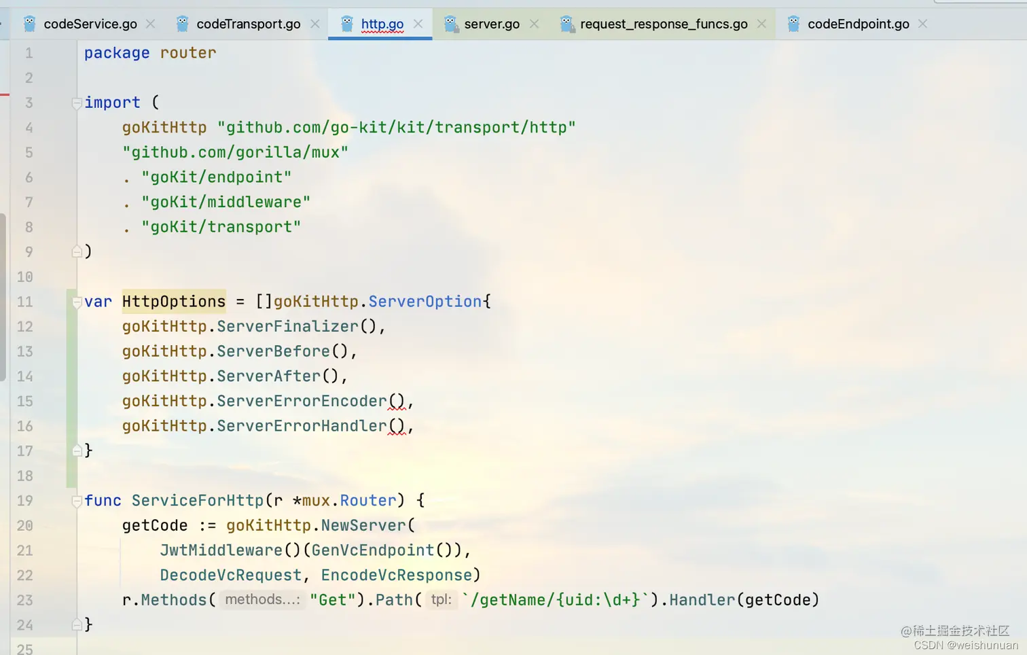
Task: Click the NewServer call on line 20
Action: pyautogui.click(x=363, y=525)
